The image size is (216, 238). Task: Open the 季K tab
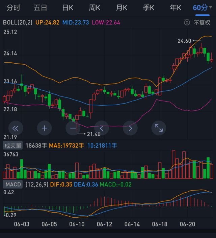pyautogui.click(x=148, y=7)
